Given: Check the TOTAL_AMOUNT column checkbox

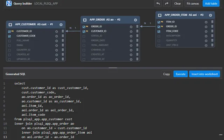Looking at the screenshot, I should (x=84, y=45).
